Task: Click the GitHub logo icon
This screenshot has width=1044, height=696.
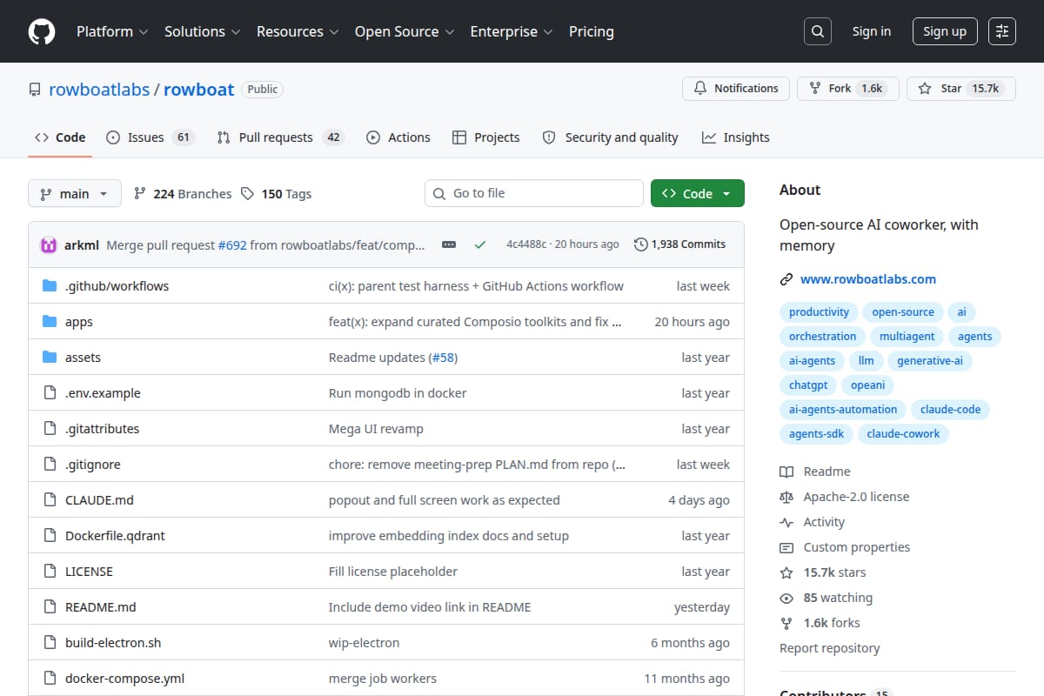Action: pyautogui.click(x=42, y=31)
